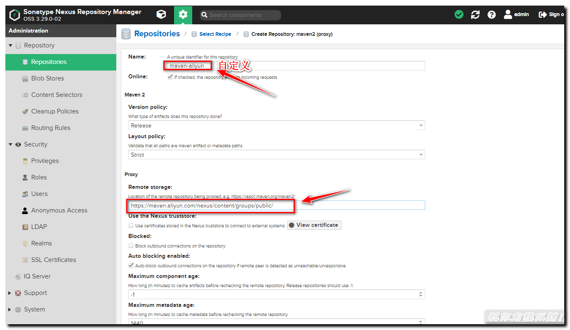Click the Create Repository: maven2 (proxy) breadcrumb

pyautogui.click(x=292, y=34)
